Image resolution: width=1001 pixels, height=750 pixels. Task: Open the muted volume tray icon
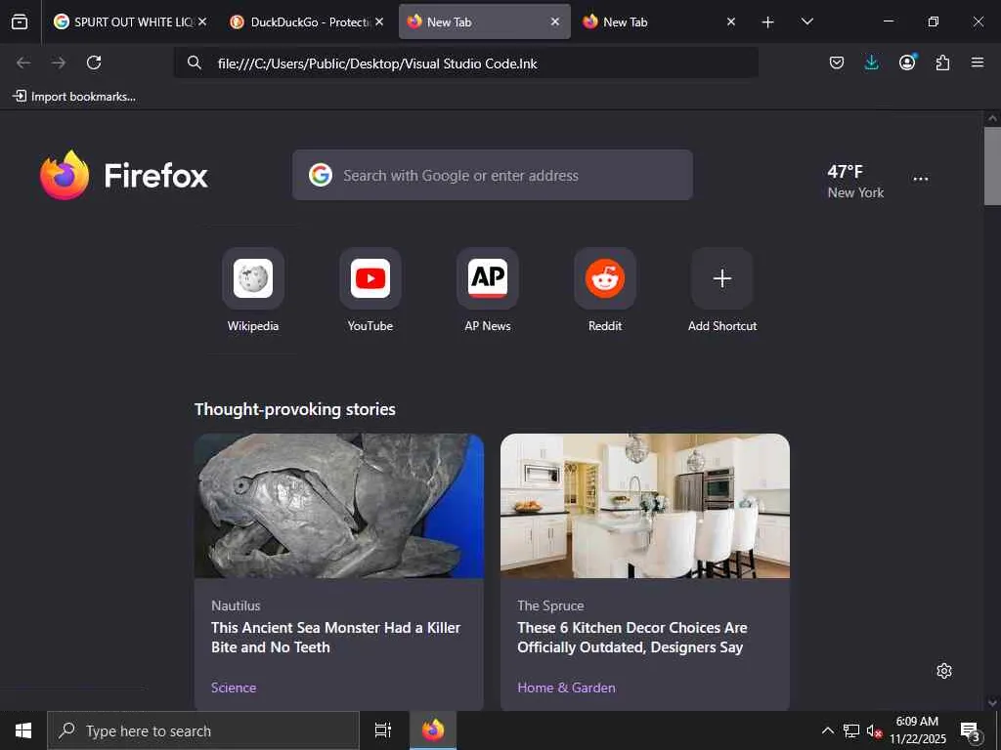(x=874, y=730)
